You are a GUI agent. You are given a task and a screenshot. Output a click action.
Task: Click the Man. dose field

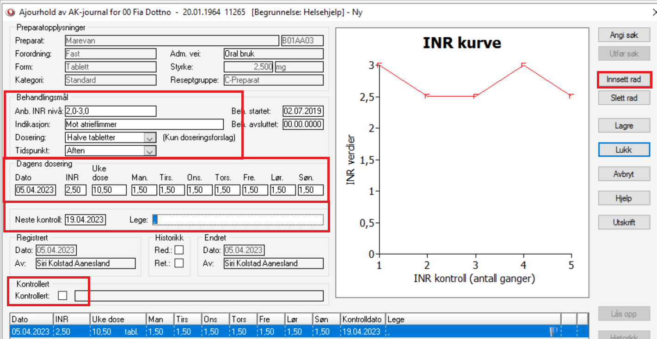click(x=144, y=190)
